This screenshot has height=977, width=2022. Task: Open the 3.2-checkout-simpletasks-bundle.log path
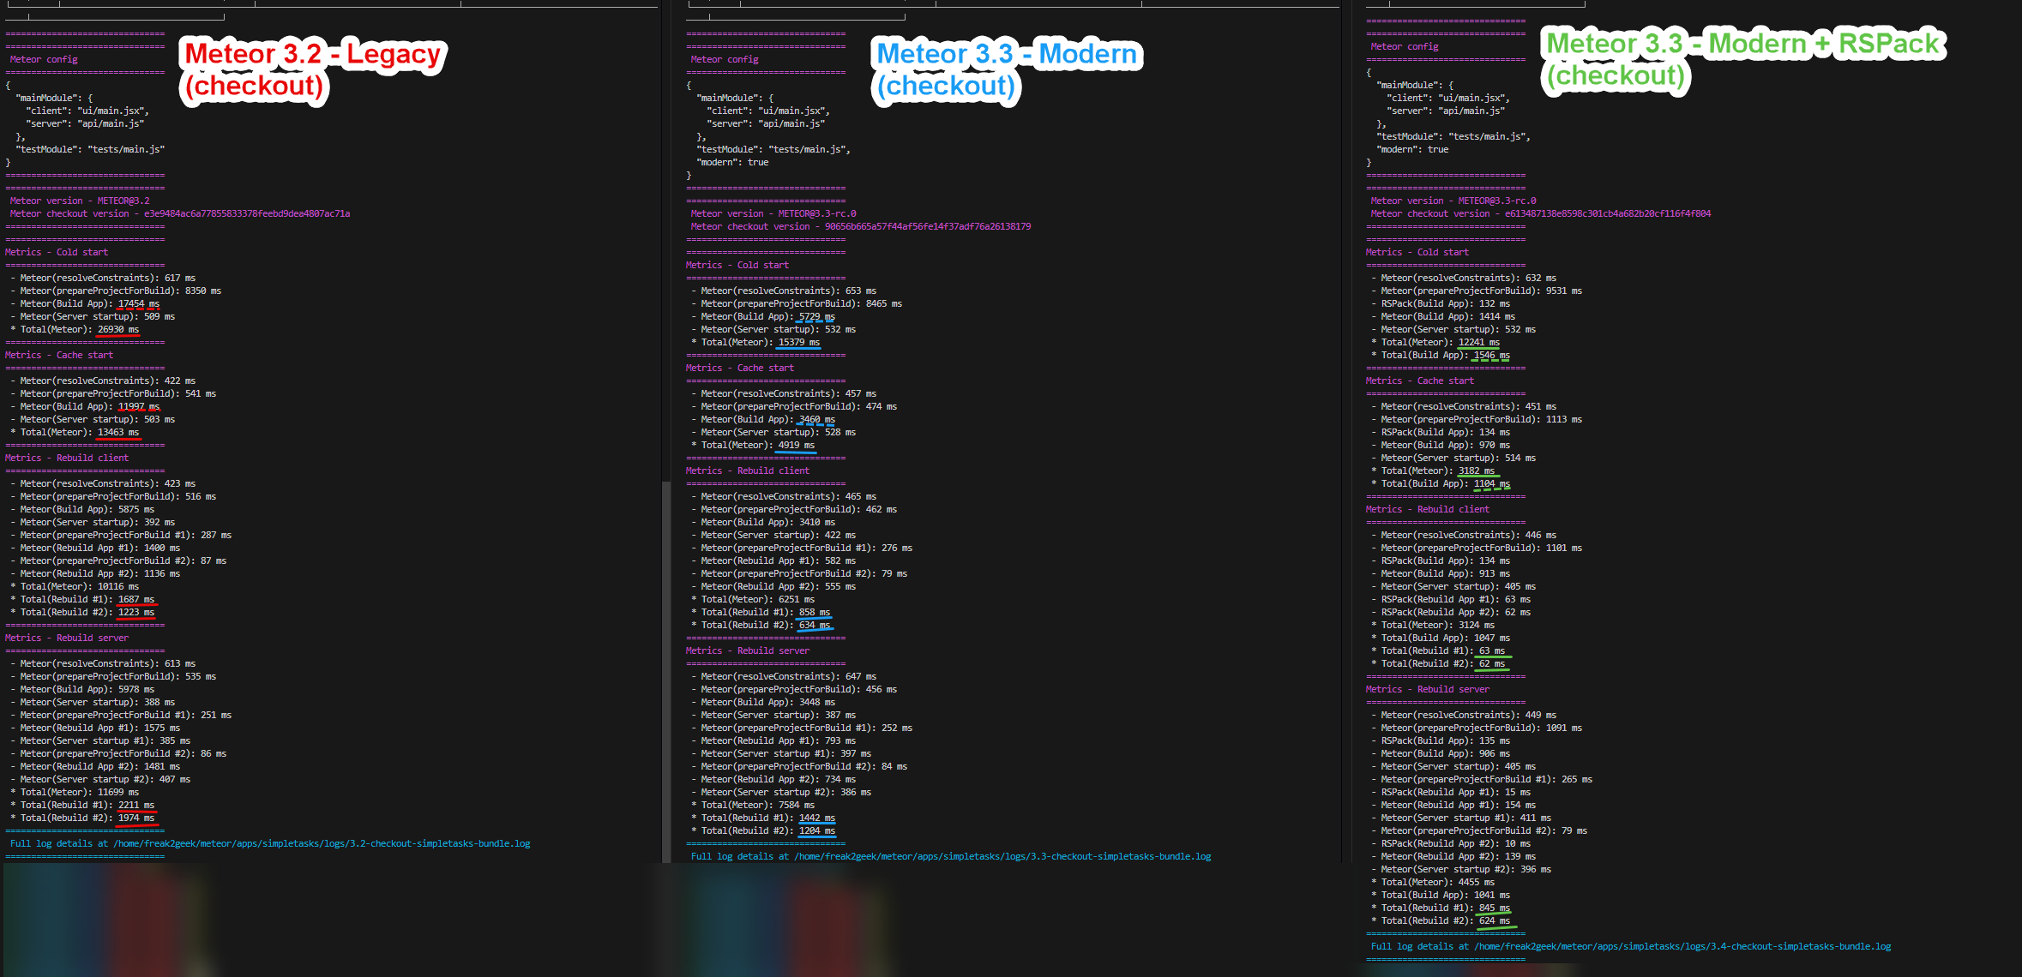tap(322, 843)
